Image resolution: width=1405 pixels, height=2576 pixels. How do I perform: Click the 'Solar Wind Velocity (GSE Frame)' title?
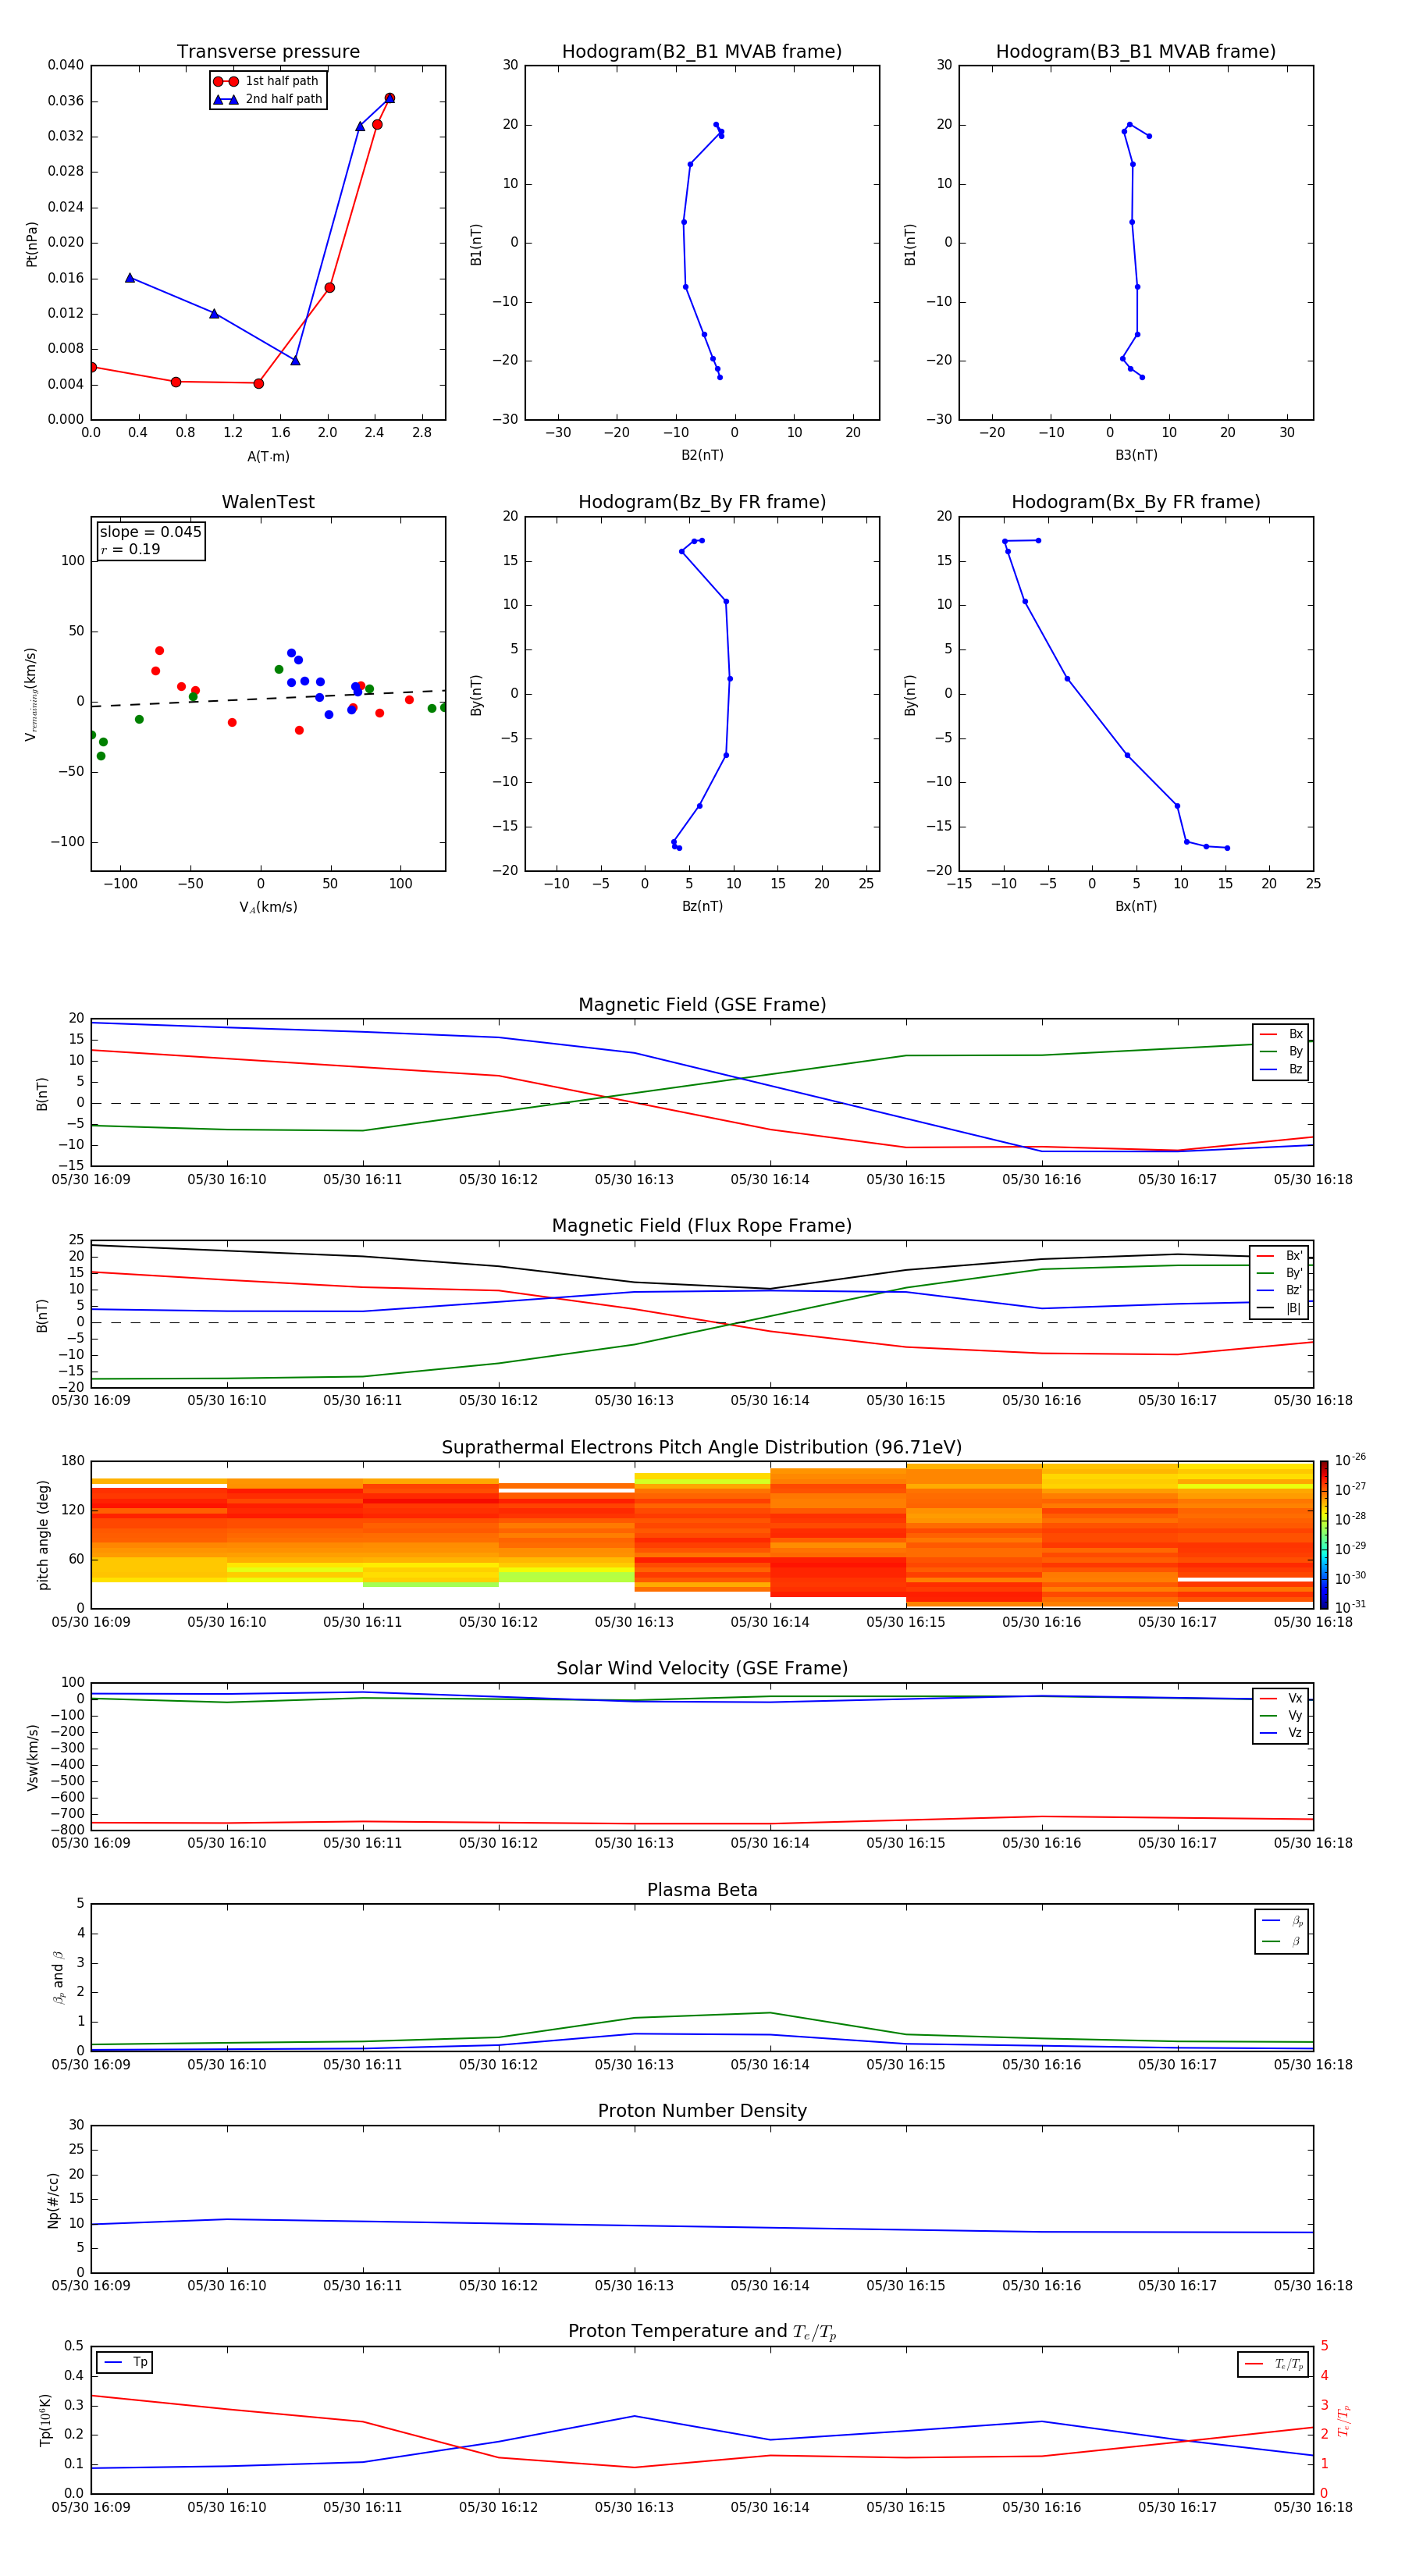tap(702, 1668)
